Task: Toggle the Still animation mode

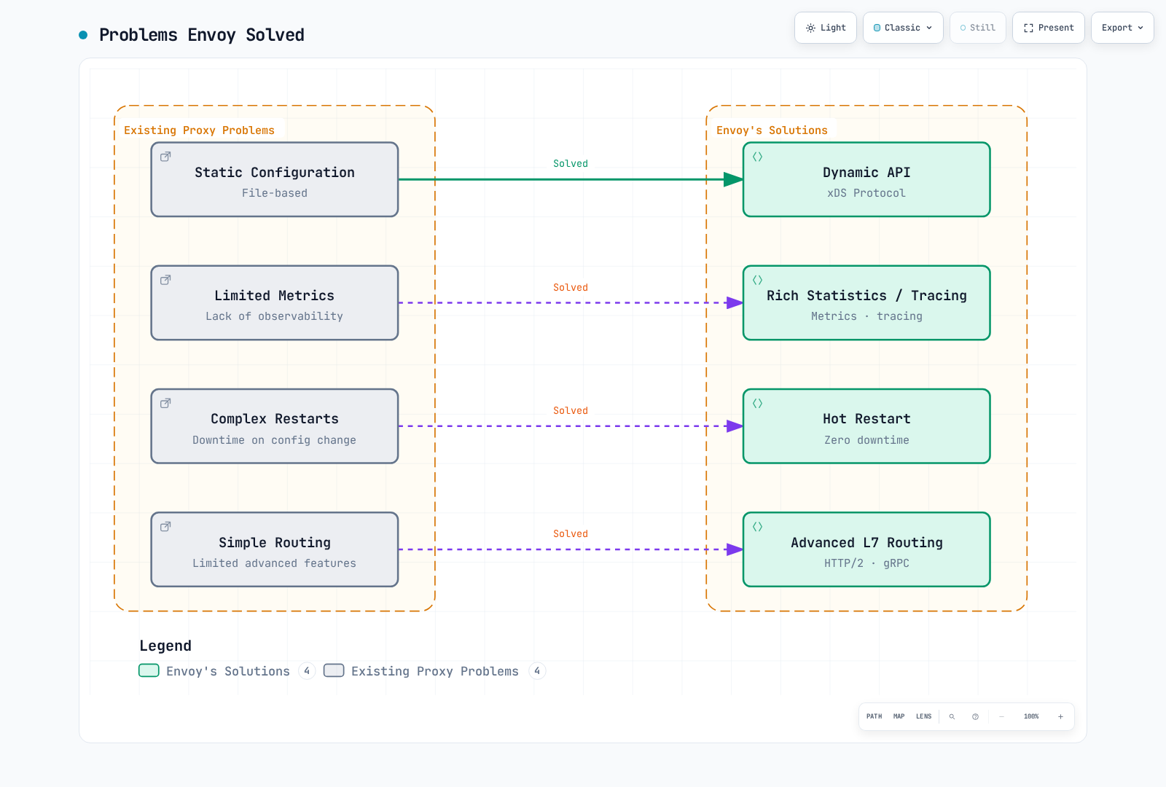Action: [x=977, y=28]
